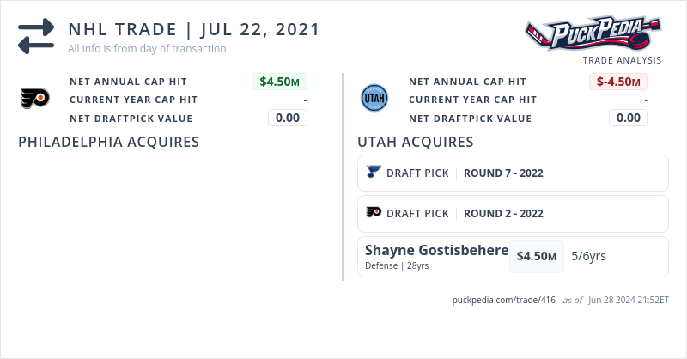This screenshot has height=359, width=687.
Task: Click the Trade Analysis label
Action: coord(622,60)
